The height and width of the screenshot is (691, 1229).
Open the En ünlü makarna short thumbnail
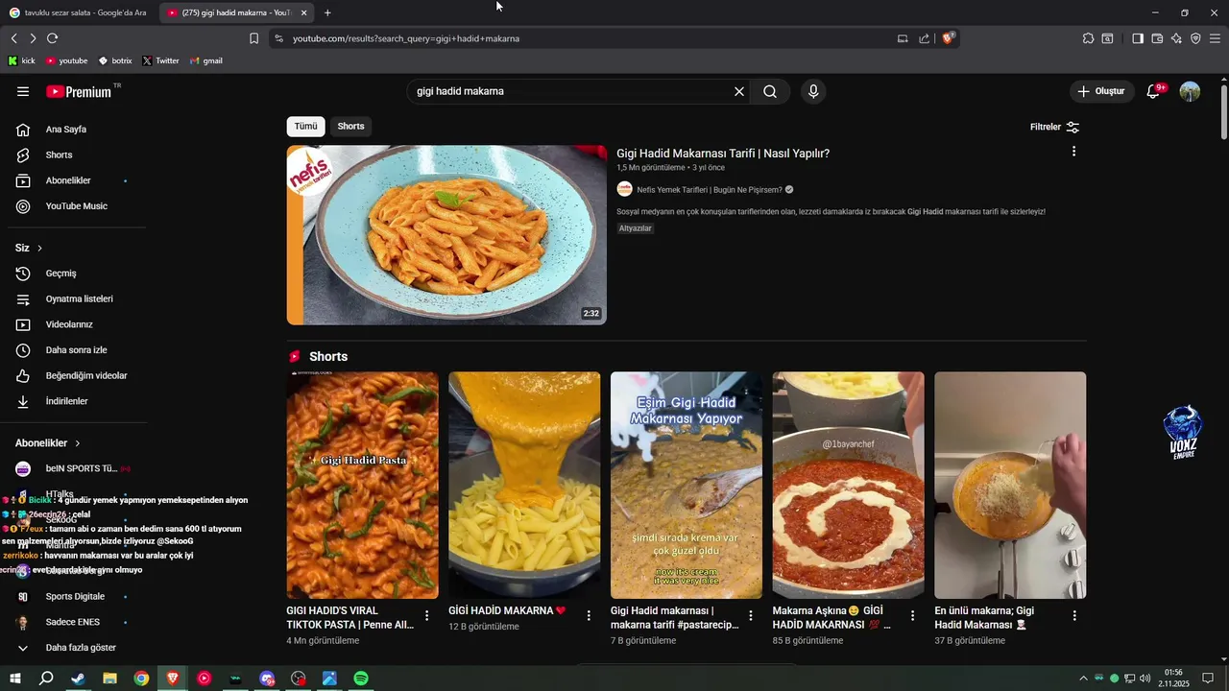1010,486
